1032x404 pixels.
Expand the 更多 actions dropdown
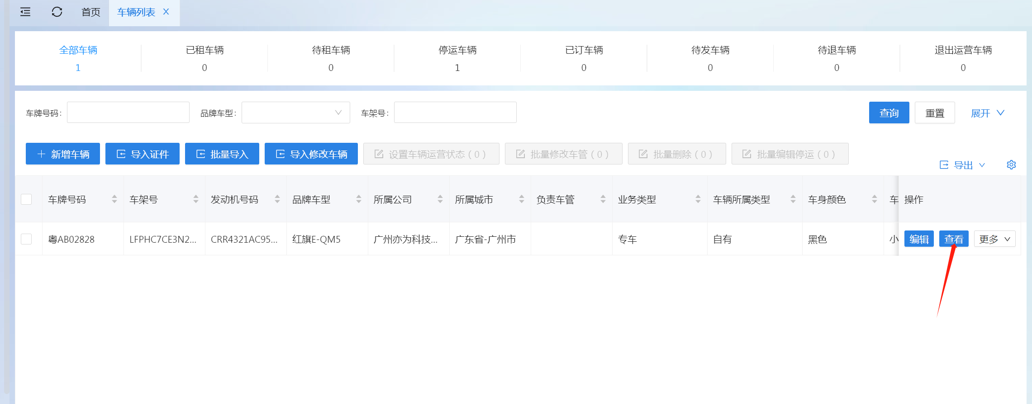[994, 239]
